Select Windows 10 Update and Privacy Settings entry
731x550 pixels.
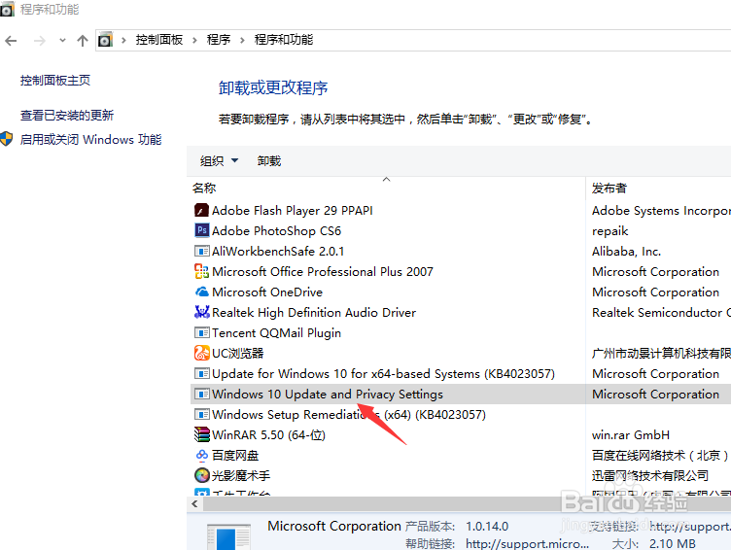tap(328, 395)
